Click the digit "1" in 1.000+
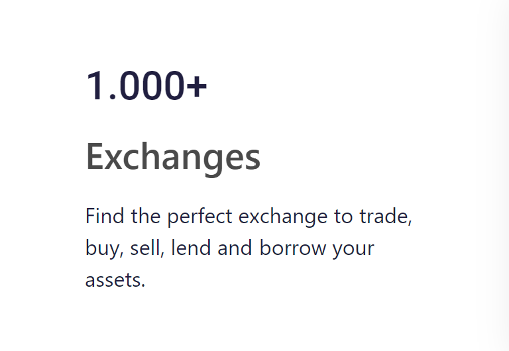The width and height of the screenshot is (509, 351). (x=97, y=86)
